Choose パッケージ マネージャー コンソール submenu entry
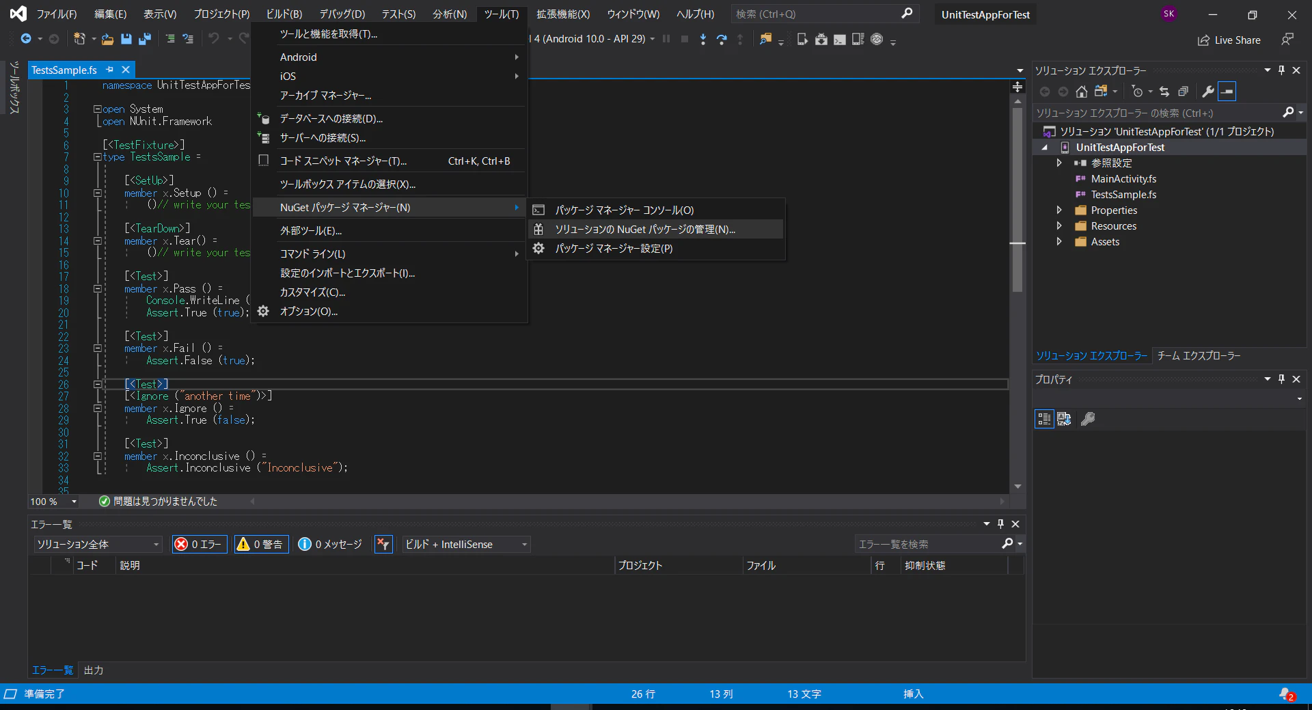Screen dimensions: 1312x710 coord(656,210)
